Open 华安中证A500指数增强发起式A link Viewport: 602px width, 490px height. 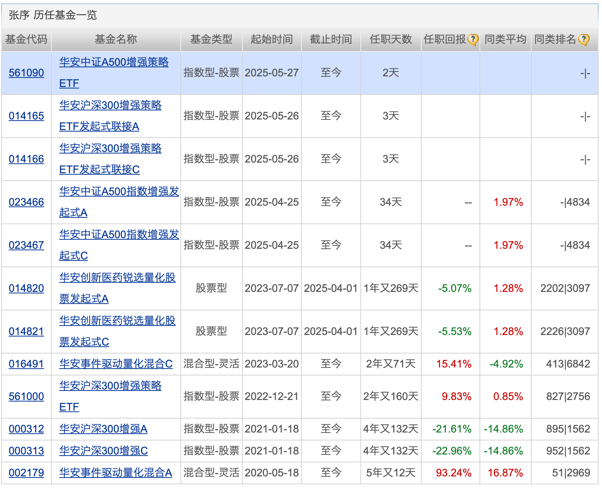tap(119, 202)
